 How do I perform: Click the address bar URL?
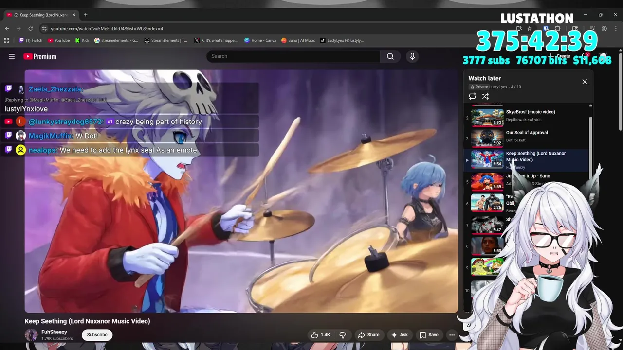107,29
